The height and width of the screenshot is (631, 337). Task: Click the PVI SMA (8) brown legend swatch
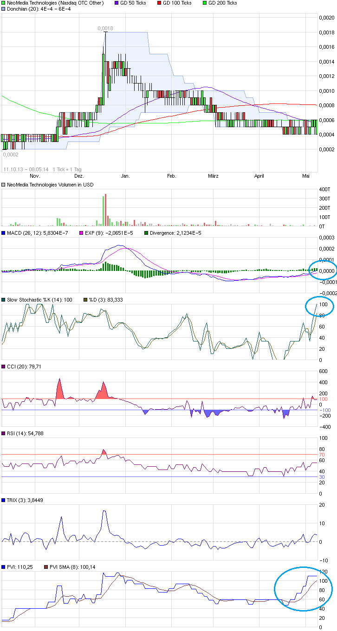[x=46, y=567]
